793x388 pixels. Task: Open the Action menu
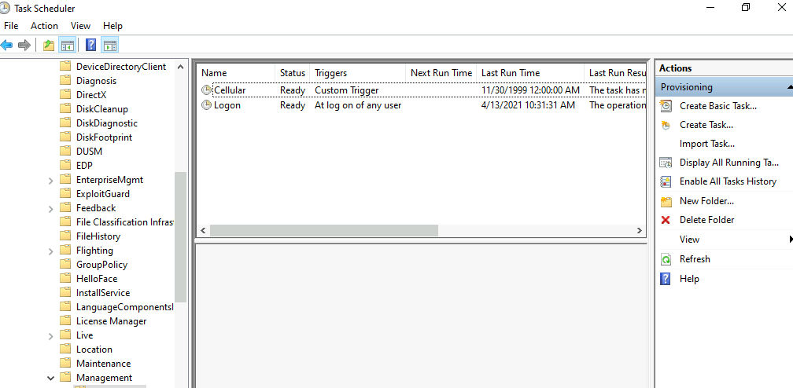tap(45, 26)
